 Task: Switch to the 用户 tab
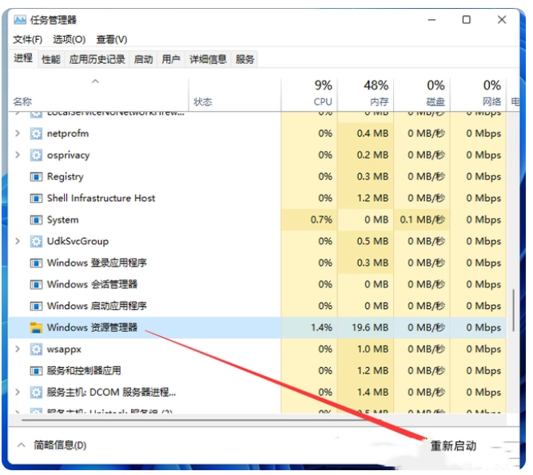[x=171, y=59]
